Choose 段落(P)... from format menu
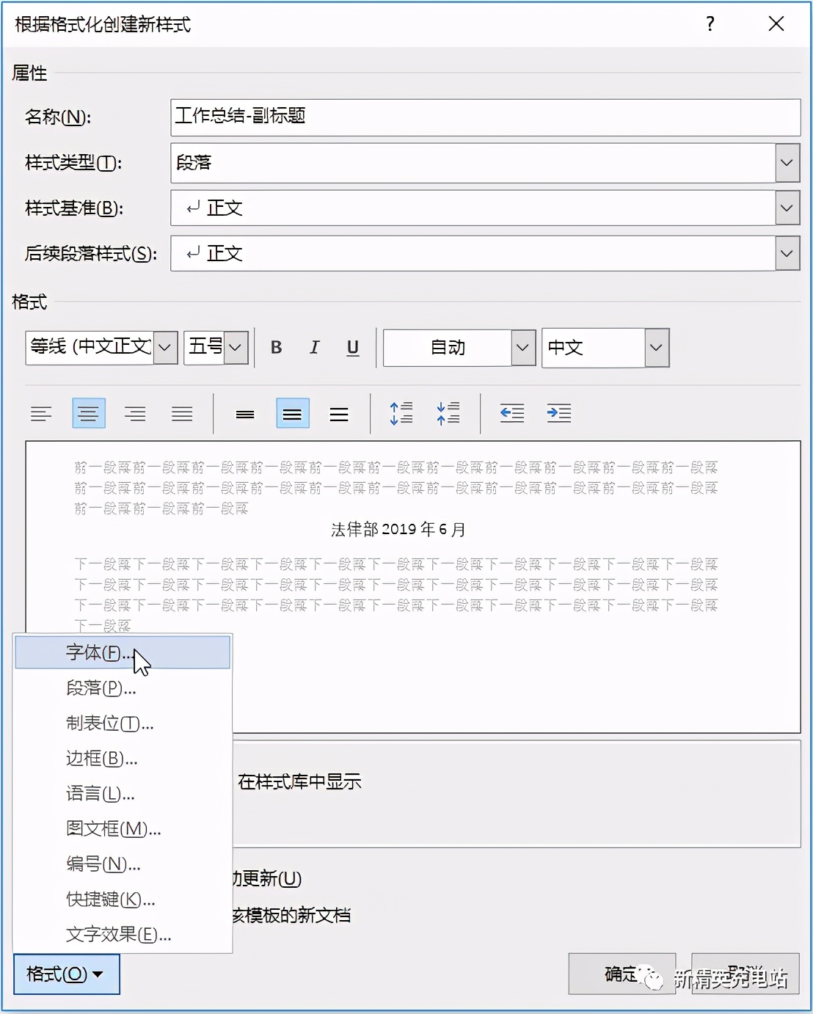The height and width of the screenshot is (1014, 813). 123,688
